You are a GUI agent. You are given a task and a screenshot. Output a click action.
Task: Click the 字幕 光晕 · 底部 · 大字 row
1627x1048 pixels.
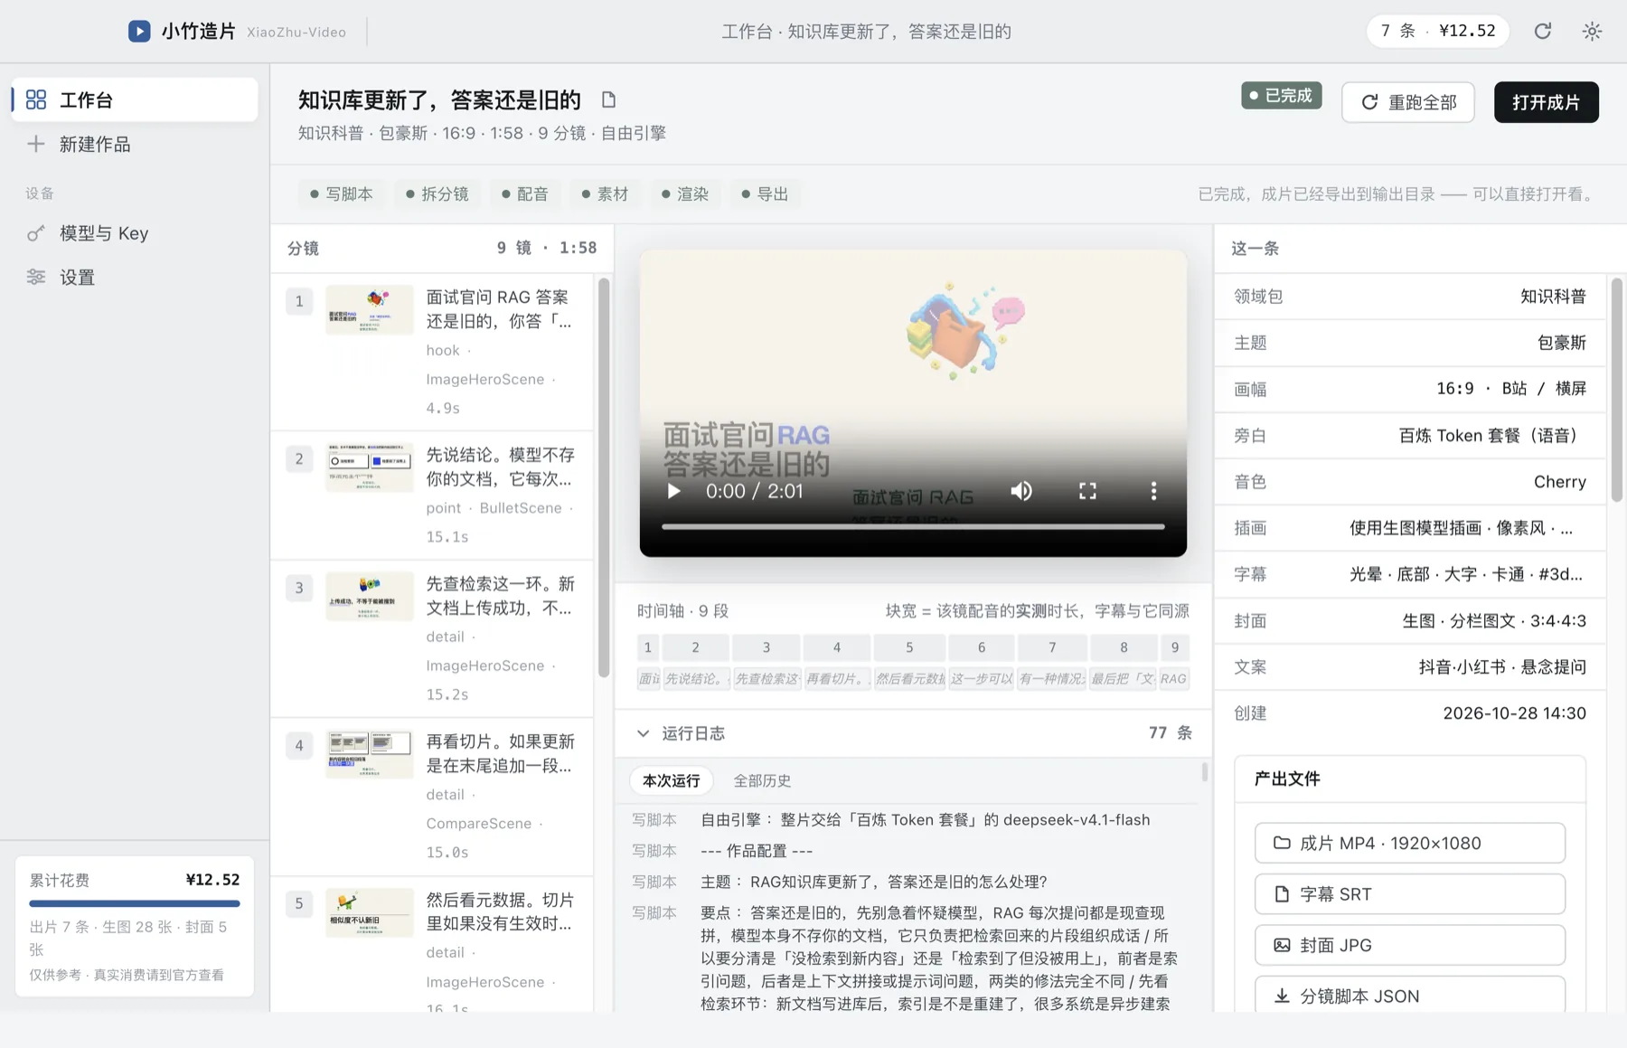pyautogui.click(x=1409, y=574)
